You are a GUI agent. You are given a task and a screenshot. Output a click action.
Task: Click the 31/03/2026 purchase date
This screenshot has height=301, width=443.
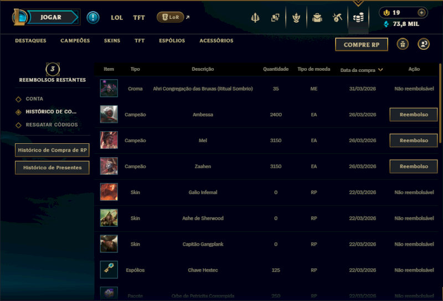[x=363, y=89]
